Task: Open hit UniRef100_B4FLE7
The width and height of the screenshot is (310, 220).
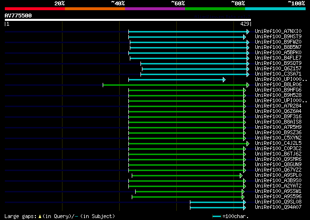Action: [278, 58]
